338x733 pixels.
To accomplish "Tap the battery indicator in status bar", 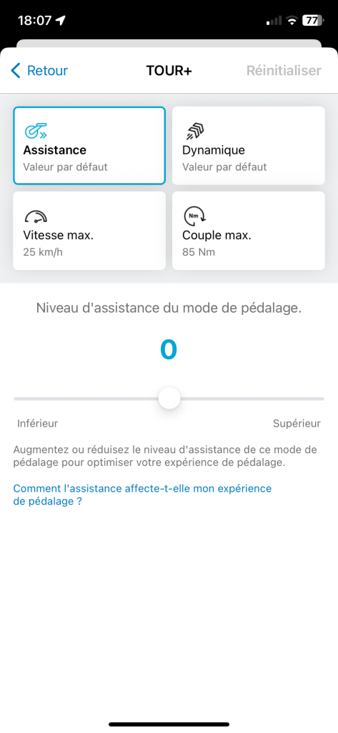I will click(312, 21).
